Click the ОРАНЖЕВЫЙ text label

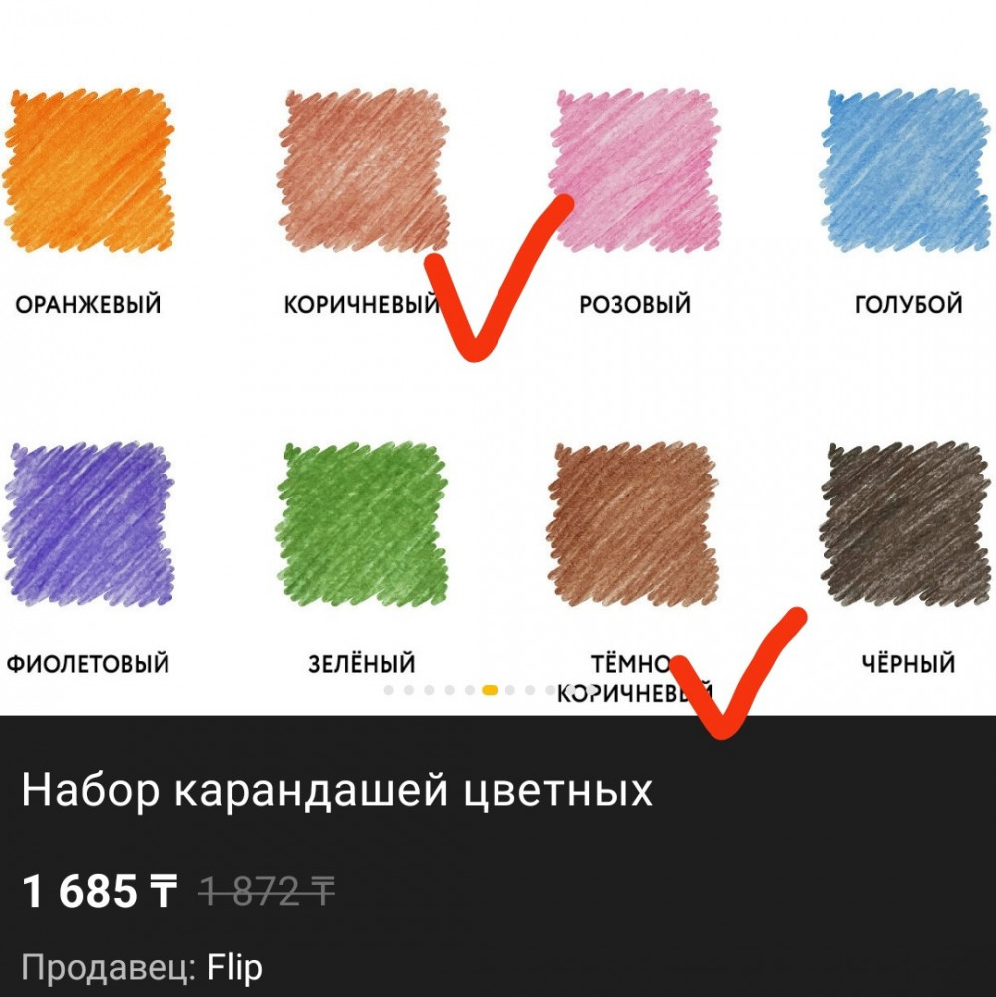coord(88,304)
